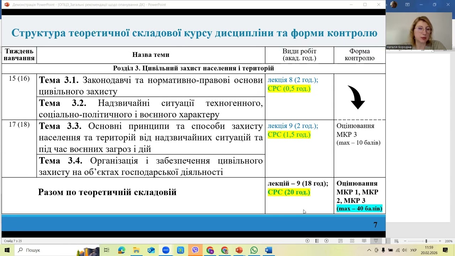
Task: Select the Slide Show view icon
Action: coord(376,241)
